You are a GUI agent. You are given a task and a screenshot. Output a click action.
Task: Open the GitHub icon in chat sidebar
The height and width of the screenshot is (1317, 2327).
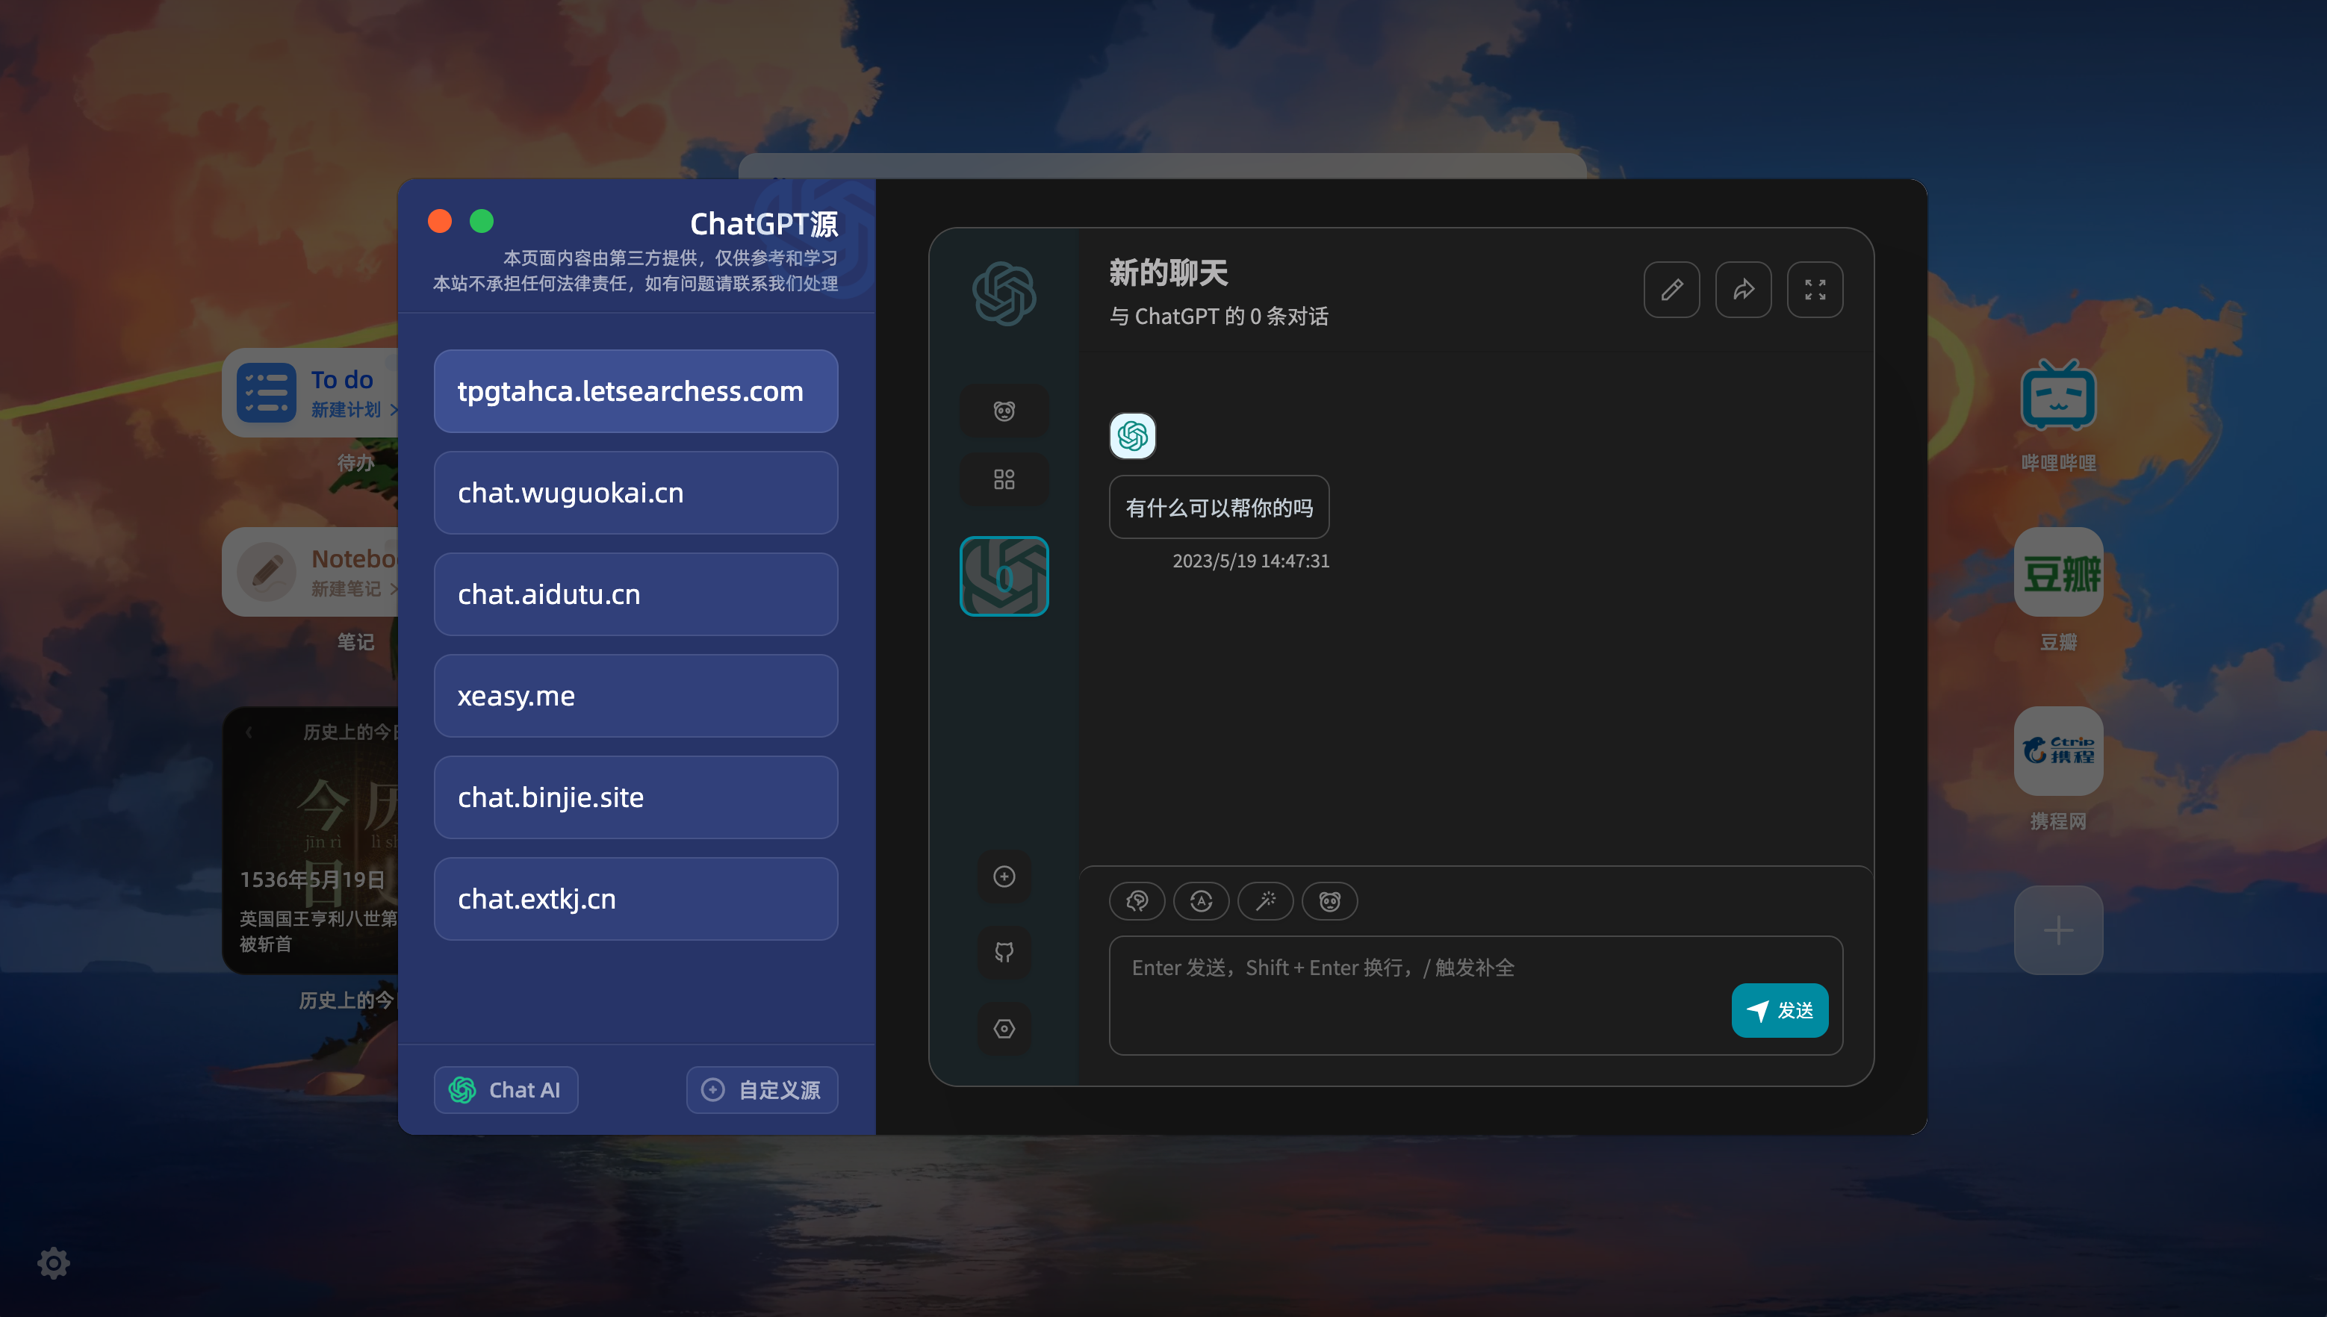[x=1004, y=952]
